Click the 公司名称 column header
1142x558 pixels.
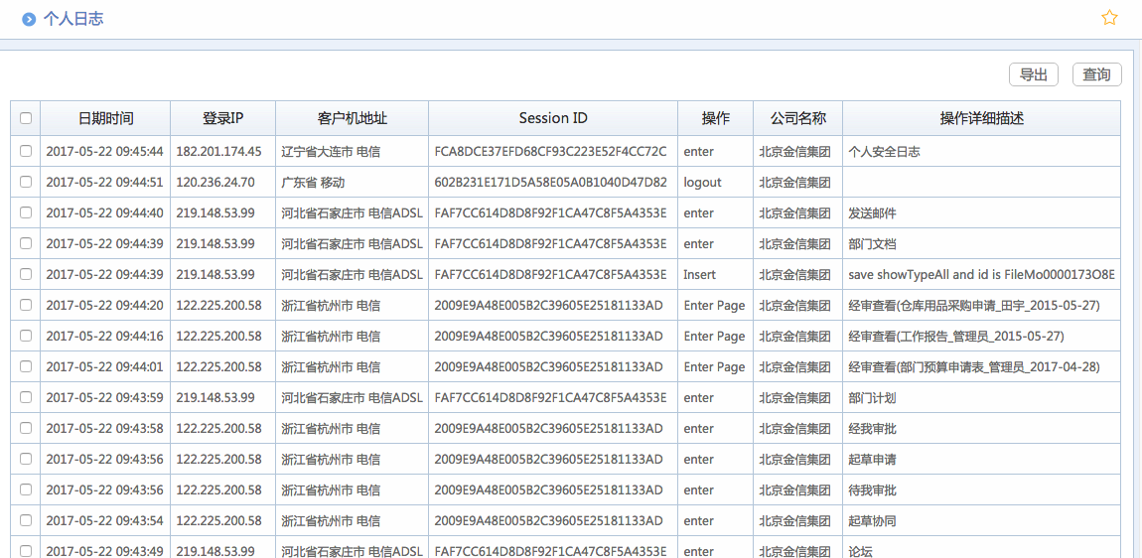pos(797,118)
